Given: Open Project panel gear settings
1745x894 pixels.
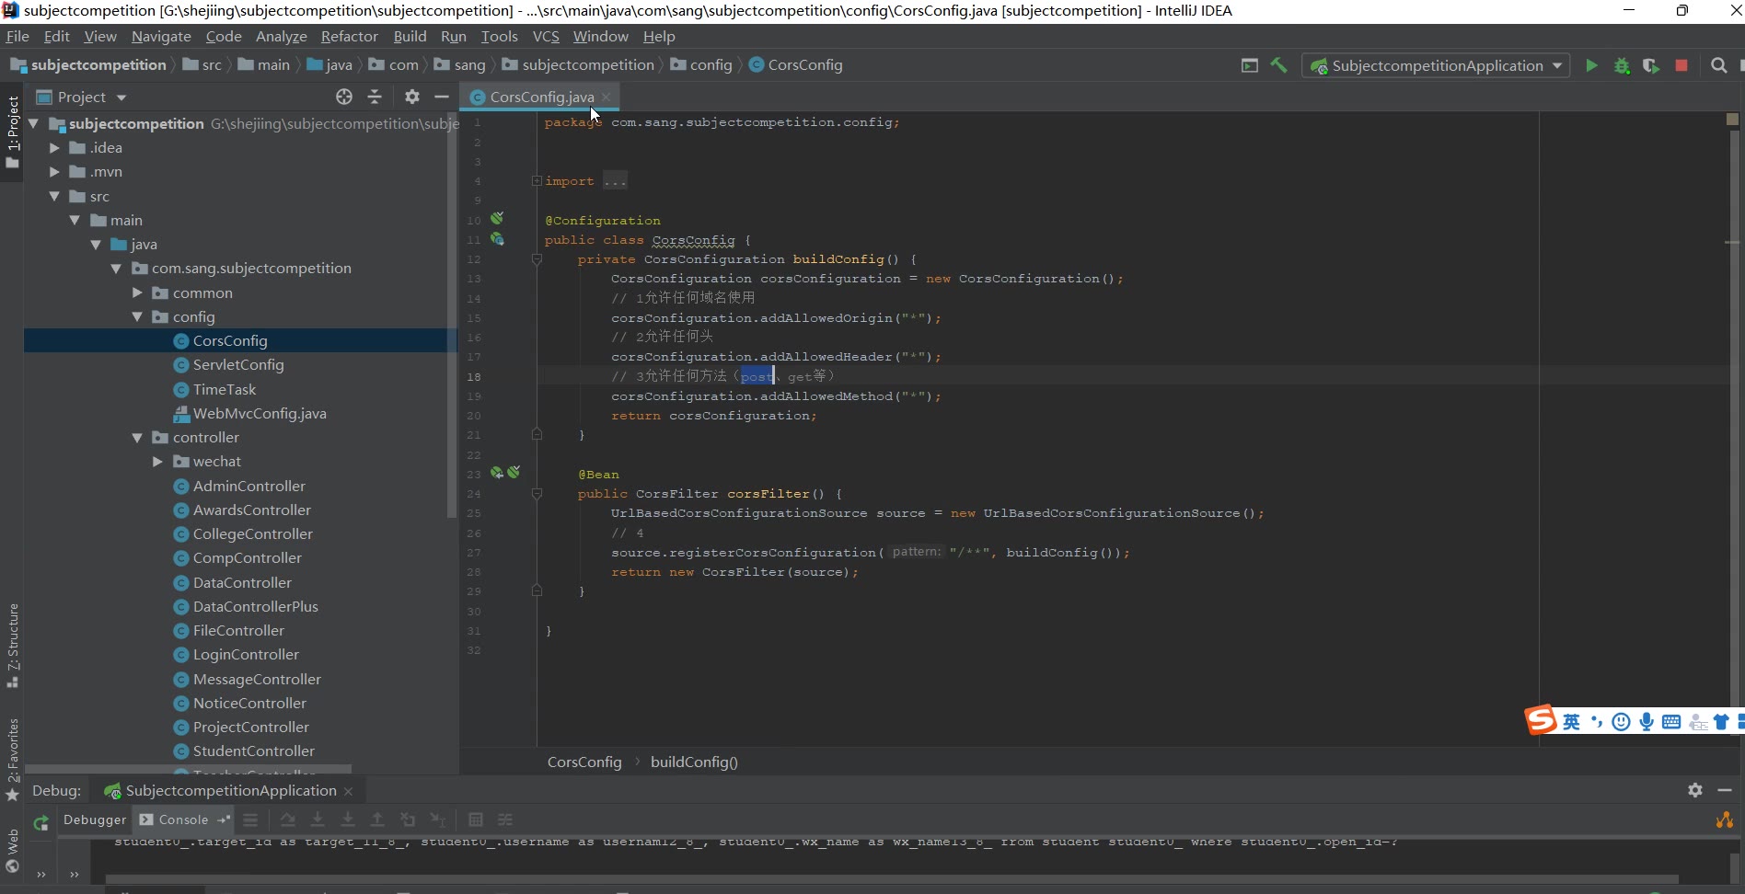Looking at the screenshot, I should tap(411, 97).
